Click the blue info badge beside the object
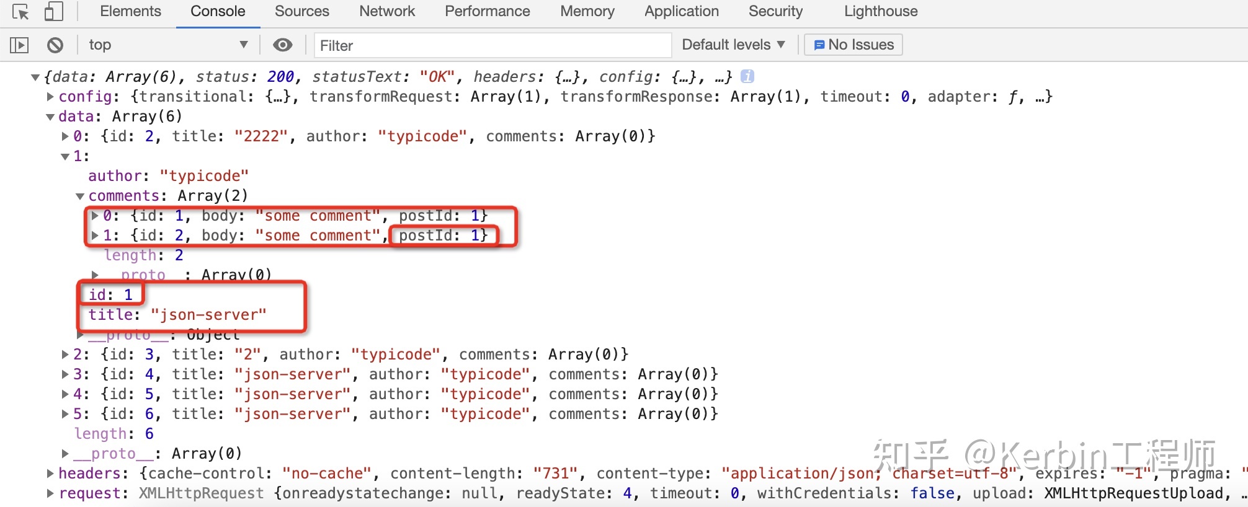The height and width of the screenshot is (507, 1248). pos(747,76)
